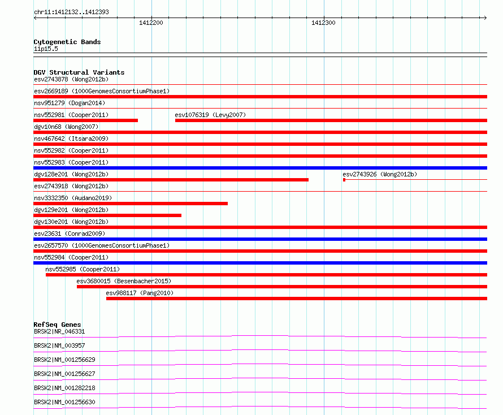Viewport: 503px width, 415px height.
Task: Click the 1412200 ruler tick label
Action: click(x=151, y=23)
